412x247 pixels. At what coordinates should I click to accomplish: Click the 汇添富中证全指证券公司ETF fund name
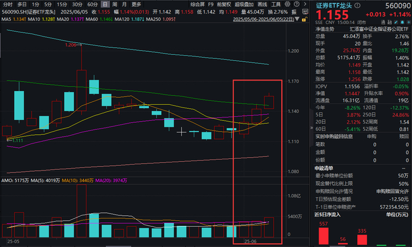(x=379, y=29)
